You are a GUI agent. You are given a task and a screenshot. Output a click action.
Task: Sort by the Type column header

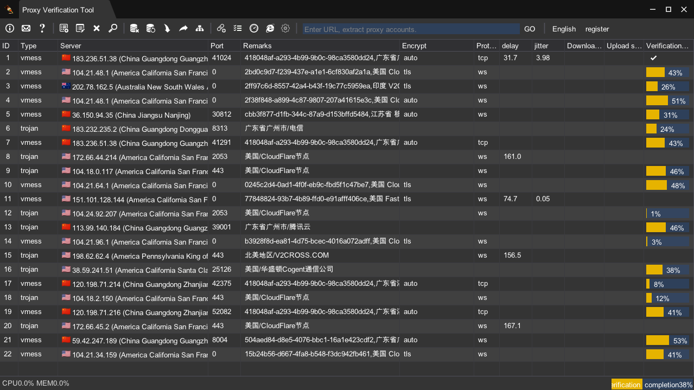[x=39, y=46]
